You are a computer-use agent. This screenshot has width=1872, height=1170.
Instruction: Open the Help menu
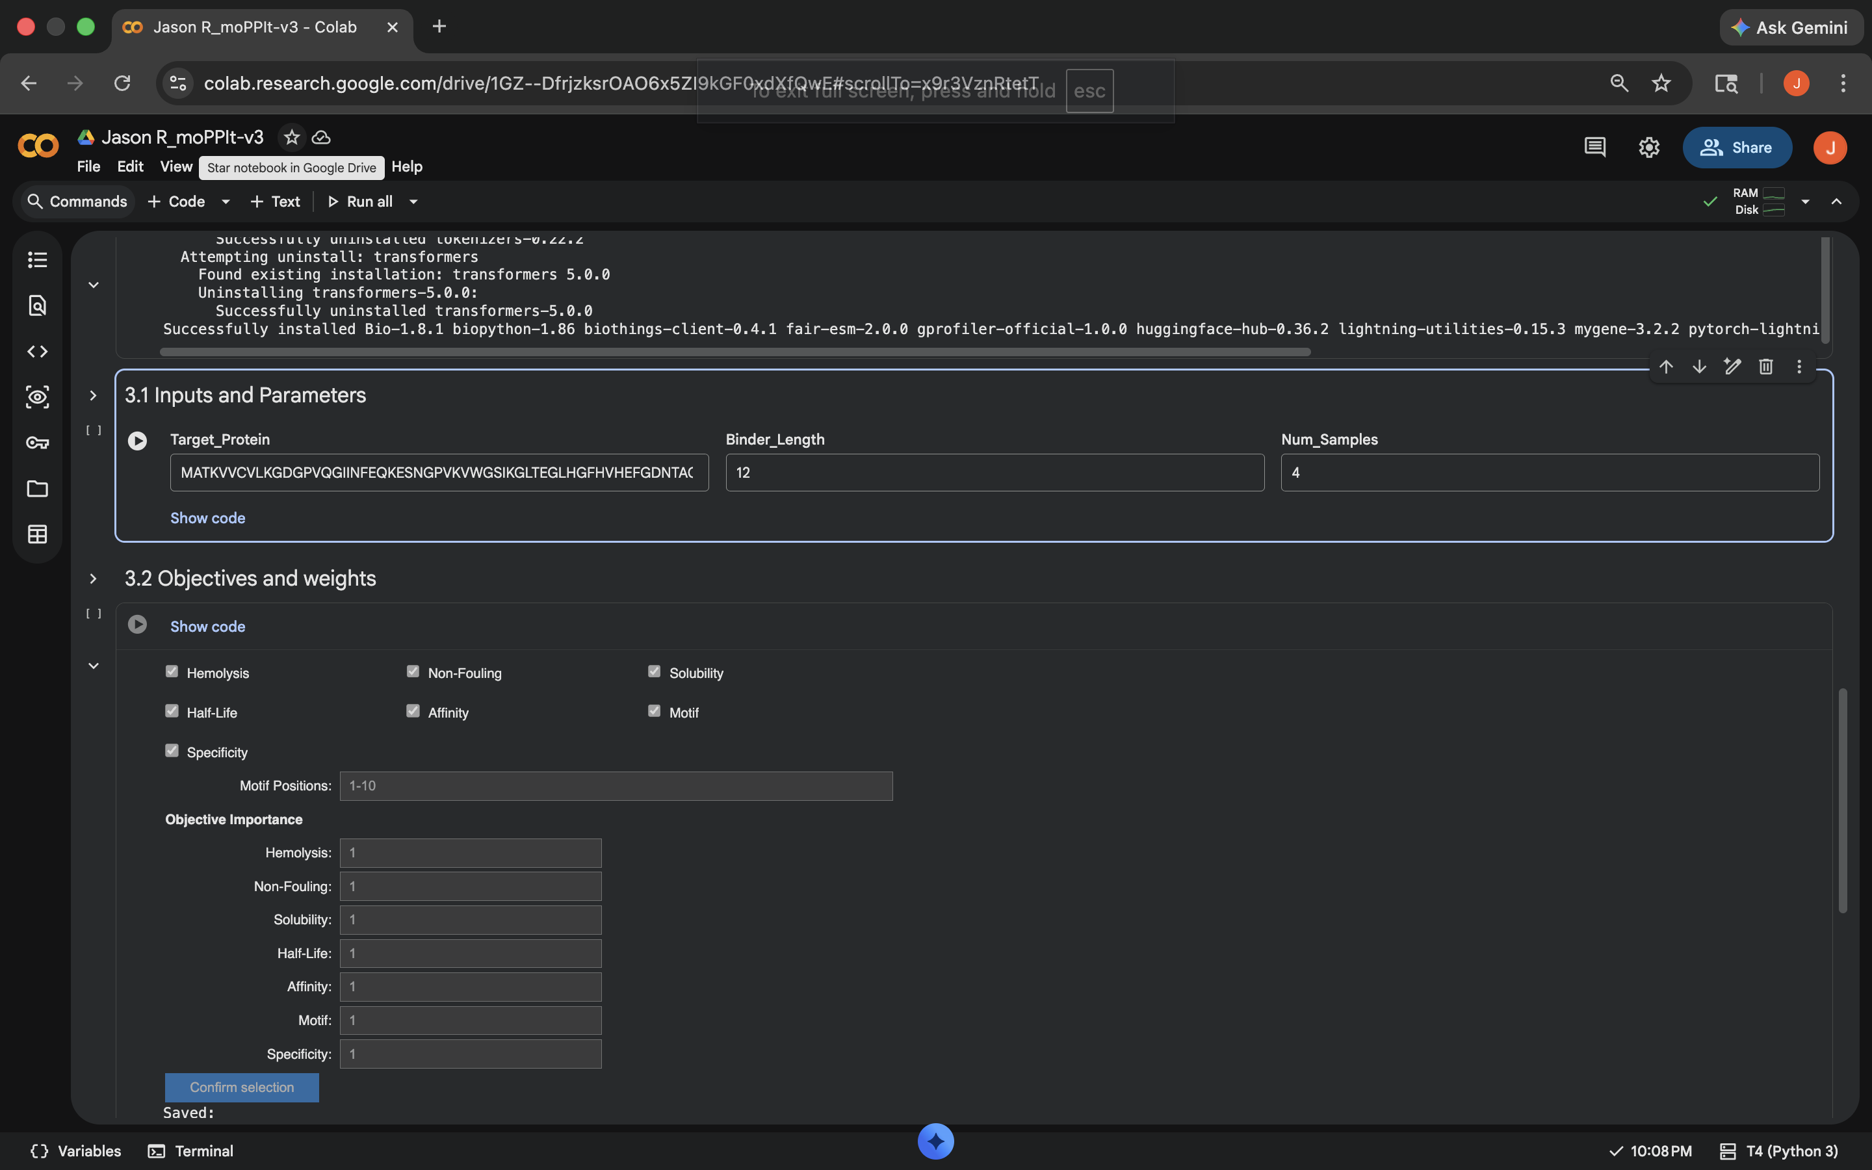tap(407, 166)
